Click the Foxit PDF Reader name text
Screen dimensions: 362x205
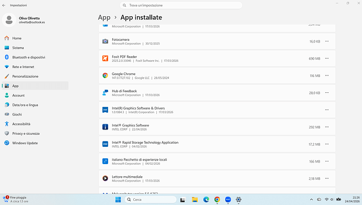pyautogui.click(x=124, y=57)
